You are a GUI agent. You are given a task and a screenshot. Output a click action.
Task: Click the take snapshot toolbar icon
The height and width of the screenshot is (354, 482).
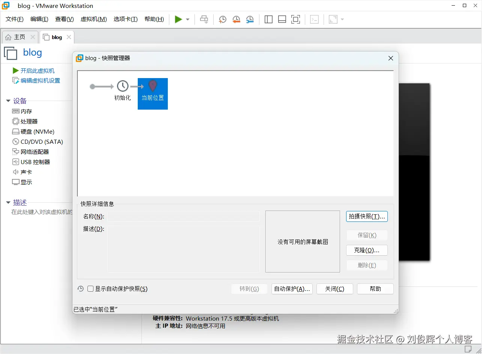coord(223,20)
